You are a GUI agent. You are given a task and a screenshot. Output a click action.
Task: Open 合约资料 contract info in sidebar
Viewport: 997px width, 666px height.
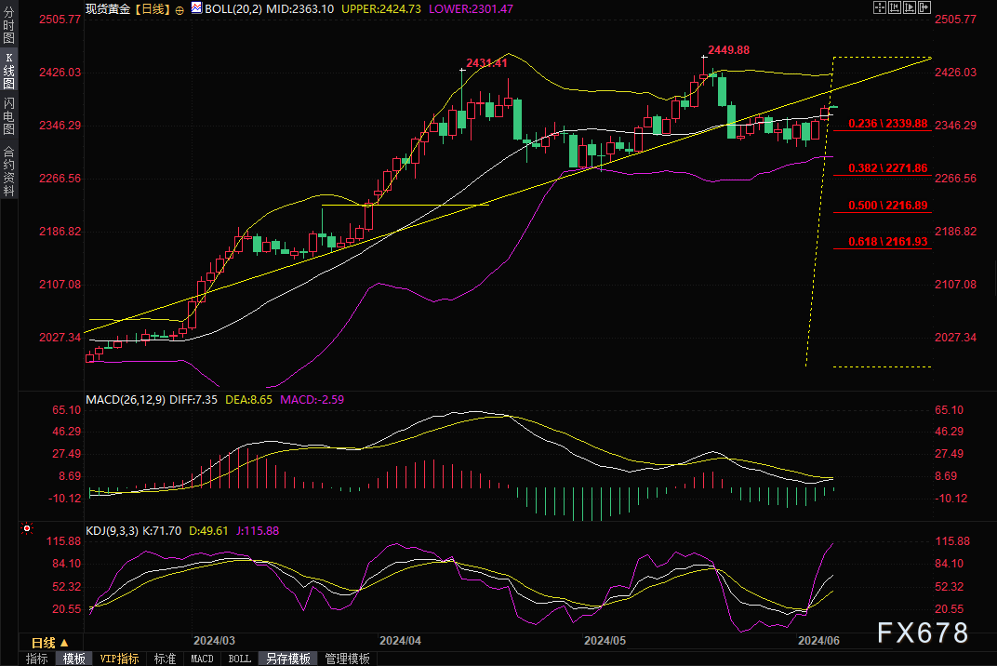pyautogui.click(x=9, y=171)
